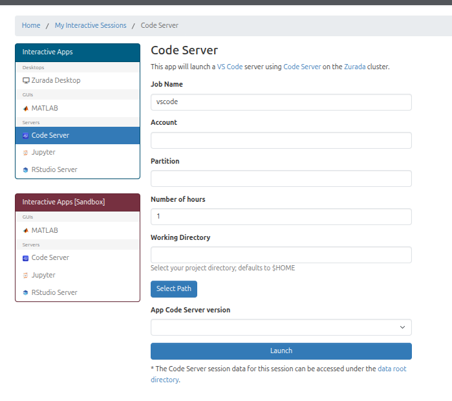This screenshot has height=401, width=452.
Task: Click the Working Directory label
Action: click(180, 237)
